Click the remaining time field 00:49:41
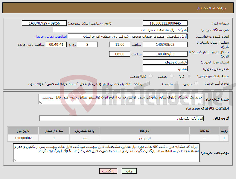 [x=56, y=44]
